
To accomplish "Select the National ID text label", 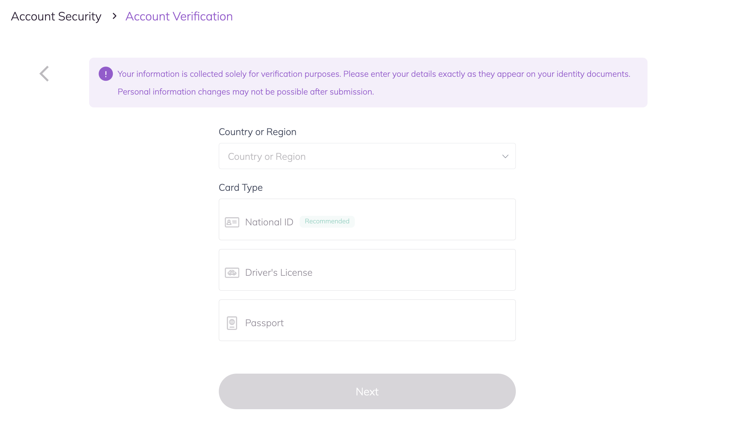I will click(269, 222).
